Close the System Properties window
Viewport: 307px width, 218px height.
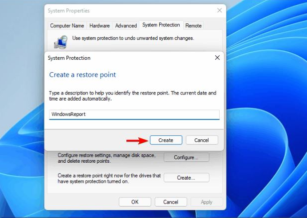(220, 10)
